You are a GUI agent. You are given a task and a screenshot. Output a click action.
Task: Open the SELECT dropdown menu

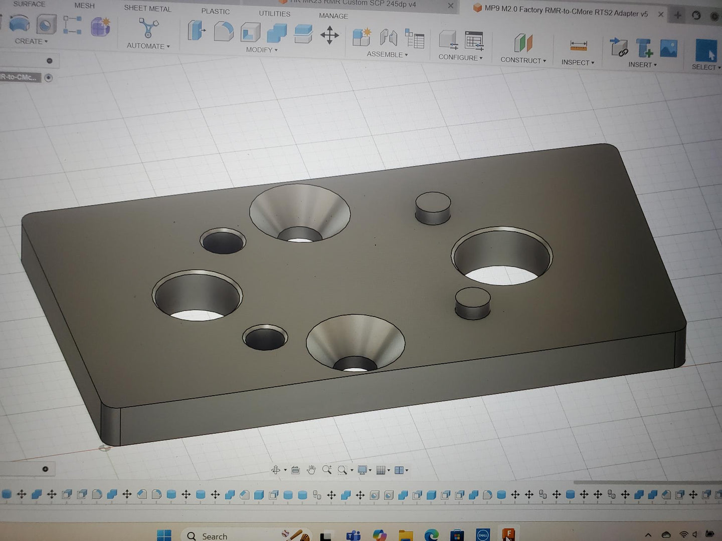tap(706, 67)
